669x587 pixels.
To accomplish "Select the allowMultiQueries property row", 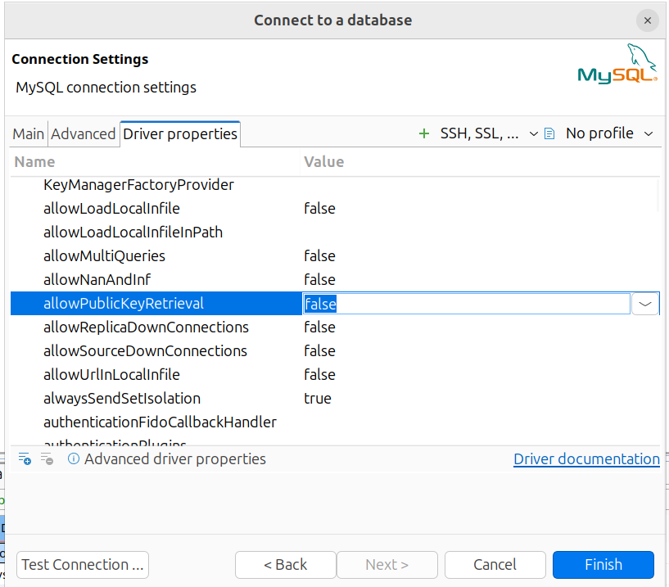I will 104,256.
